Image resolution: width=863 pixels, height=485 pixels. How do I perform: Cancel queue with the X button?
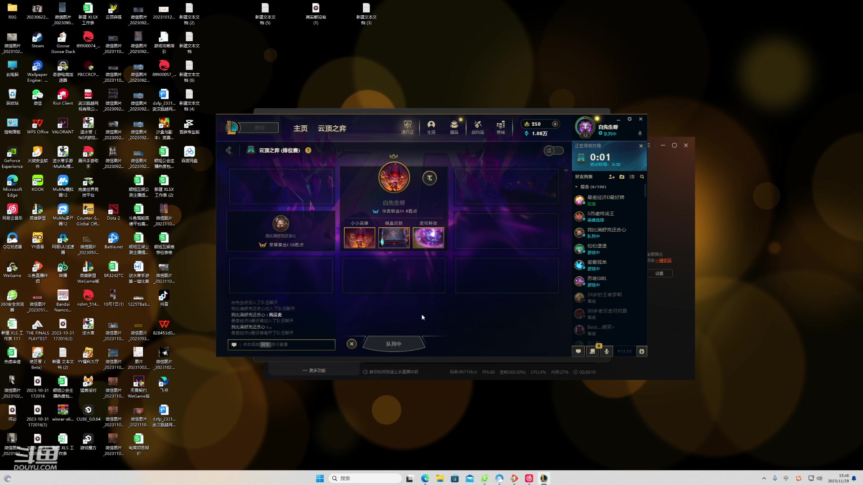tap(352, 344)
